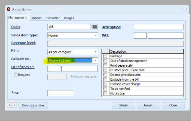The image size is (191, 121).
Task: Click the 'Minimum measure:' label
Action: tap(84, 76)
